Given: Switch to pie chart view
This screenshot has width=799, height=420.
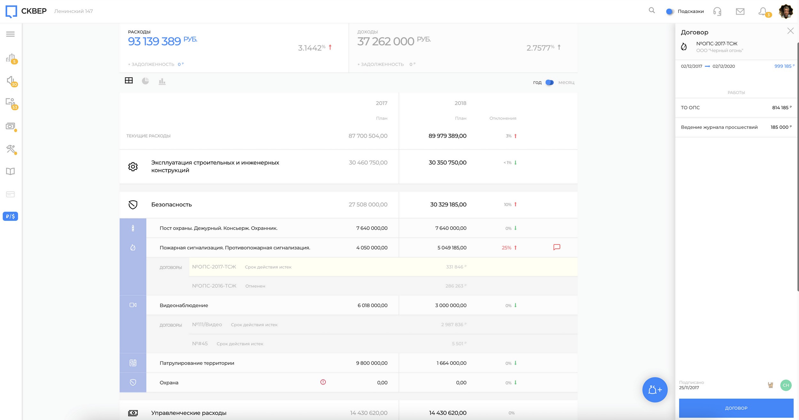Looking at the screenshot, I should (x=145, y=81).
